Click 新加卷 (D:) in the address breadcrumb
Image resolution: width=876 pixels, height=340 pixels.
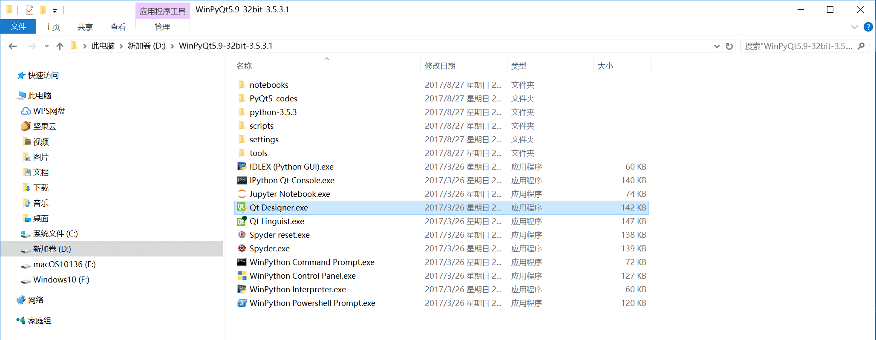point(147,46)
